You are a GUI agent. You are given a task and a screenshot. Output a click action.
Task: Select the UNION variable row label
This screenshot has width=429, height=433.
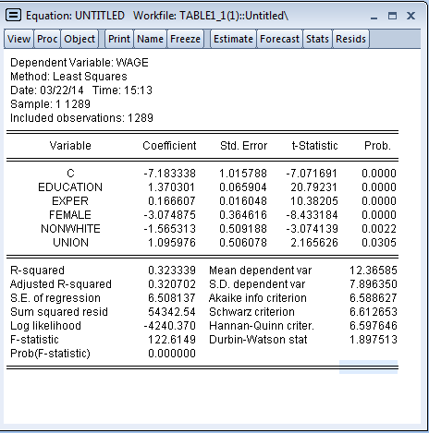coord(70,243)
